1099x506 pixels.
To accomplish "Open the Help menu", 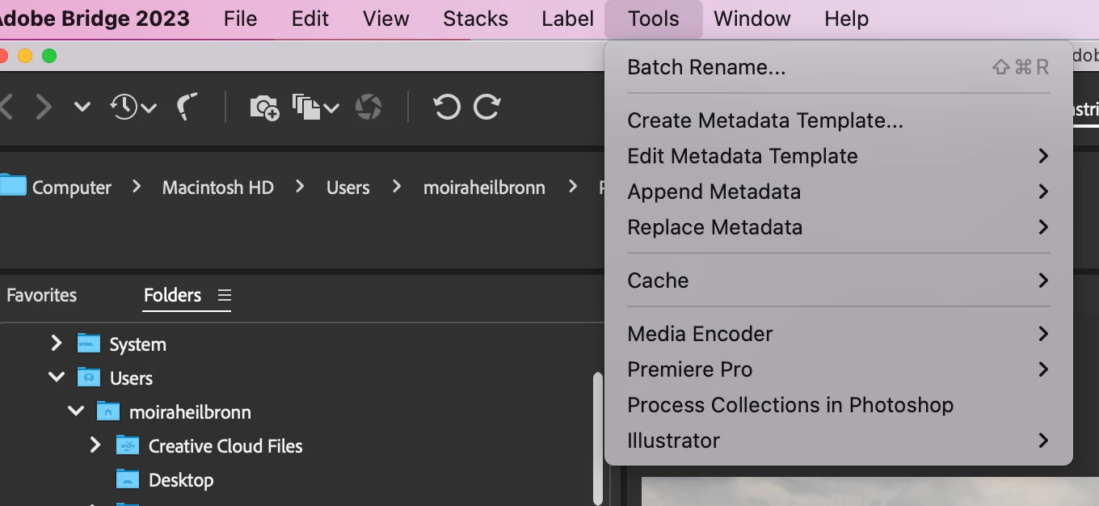I will (846, 19).
